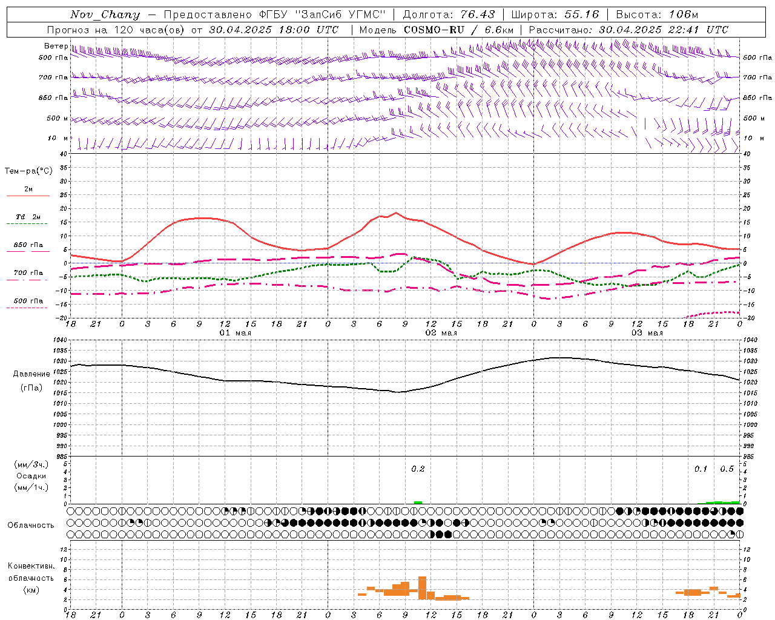
Task: Click the 0.5 precipitation value
Action: (x=727, y=469)
